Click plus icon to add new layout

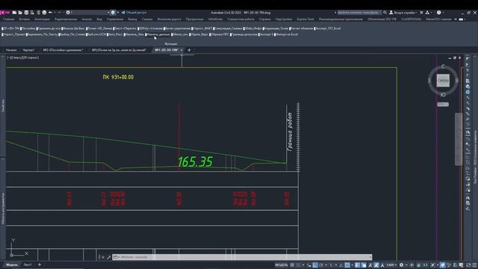pyautogui.click(x=40, y=265)
